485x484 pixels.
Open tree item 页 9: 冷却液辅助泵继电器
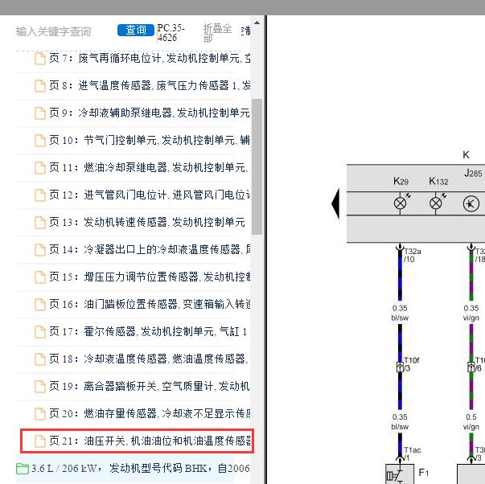pyautogui.click(x=142, y=113)
